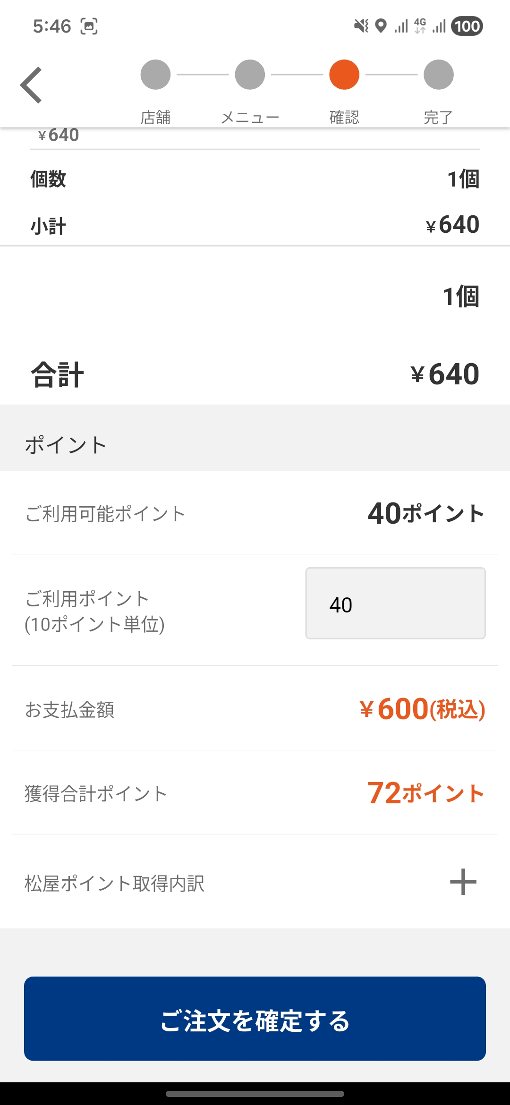Viewport: 510px width, 1105px height.
Task: Tap the 店舗 step circle
Action: pyautogui.click(x=155, y=75)
